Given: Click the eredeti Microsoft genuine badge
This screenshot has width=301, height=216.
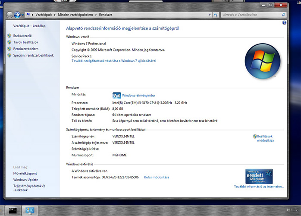Looking at the screenshot, I should (x=259, y=176).
